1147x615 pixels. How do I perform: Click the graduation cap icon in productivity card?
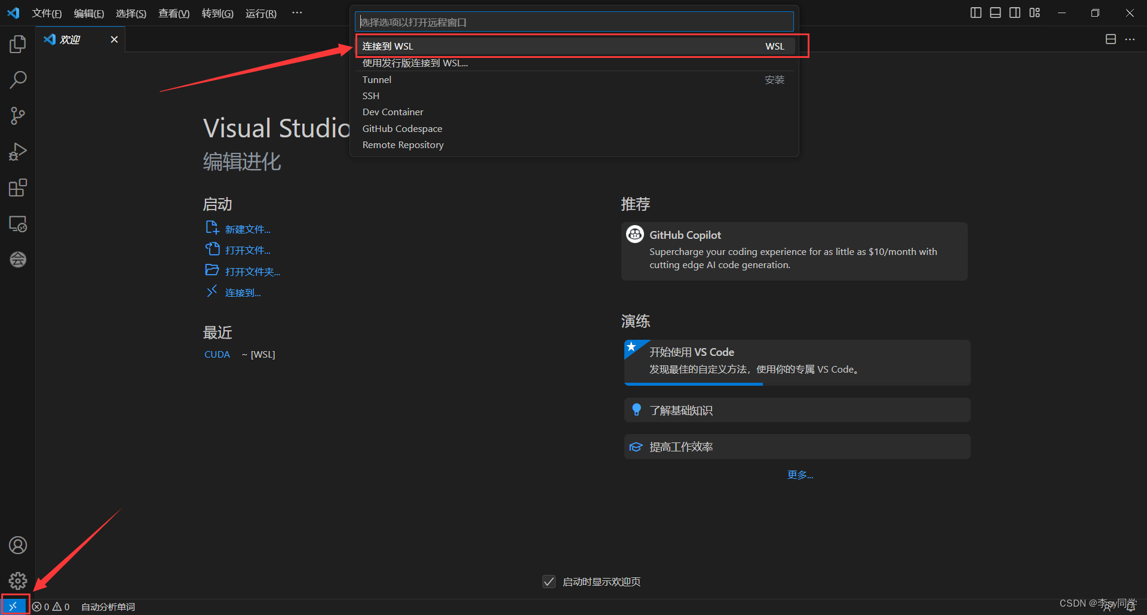(636, 447)
